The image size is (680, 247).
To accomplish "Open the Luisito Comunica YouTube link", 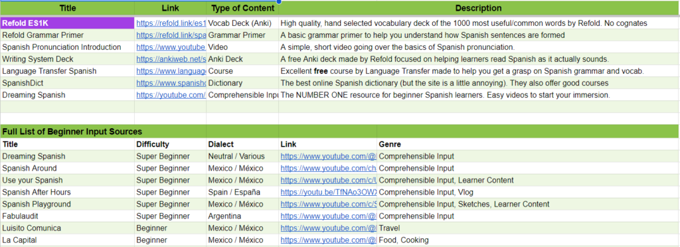I will tap(329, 228).
